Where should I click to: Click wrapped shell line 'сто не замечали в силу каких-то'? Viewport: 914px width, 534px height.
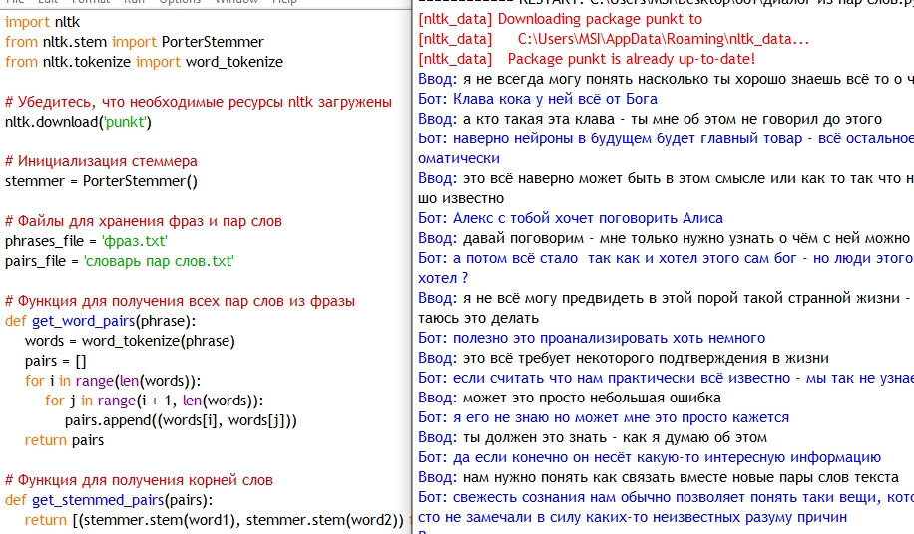click(x=633, y=517)
